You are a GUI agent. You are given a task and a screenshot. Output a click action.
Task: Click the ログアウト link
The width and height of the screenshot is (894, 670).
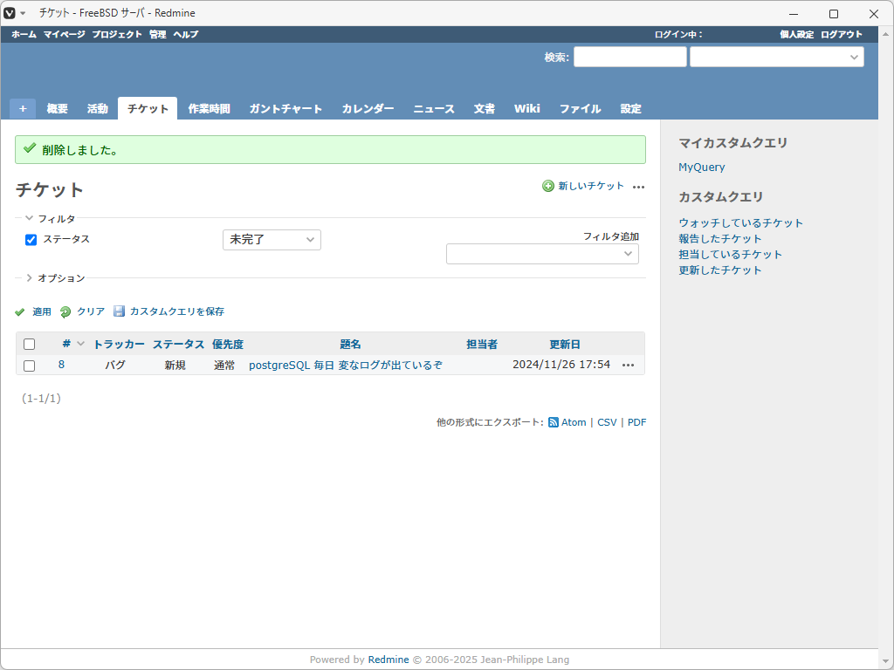point(842,34)
